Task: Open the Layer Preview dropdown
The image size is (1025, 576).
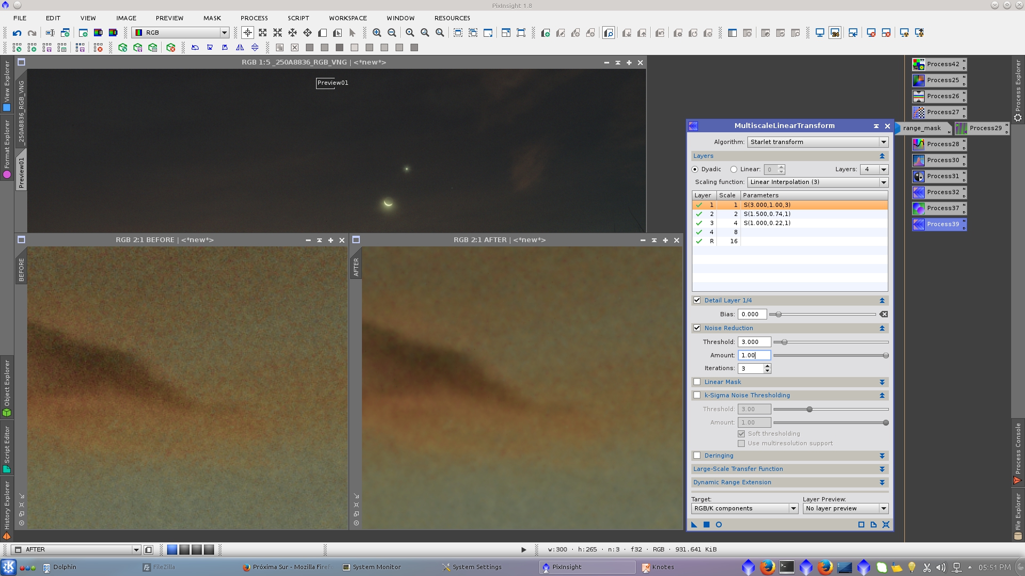Action: coord(846,508)
